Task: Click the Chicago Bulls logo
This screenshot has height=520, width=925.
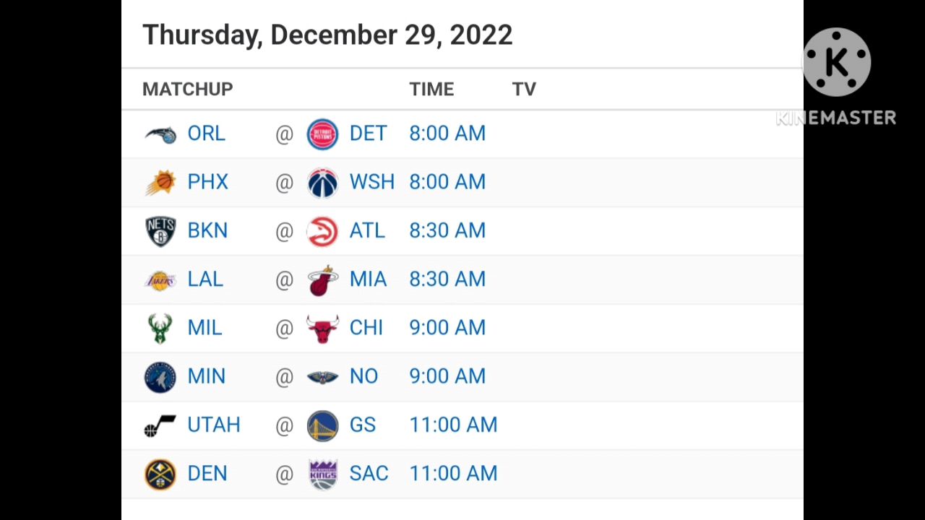Action: tap(322, 329)
